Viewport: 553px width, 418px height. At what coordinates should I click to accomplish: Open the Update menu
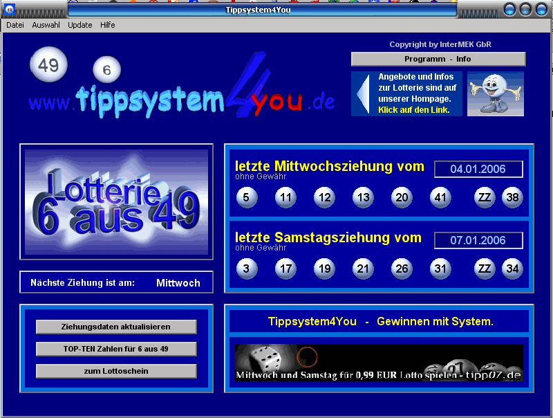click(x=80, y=25)
